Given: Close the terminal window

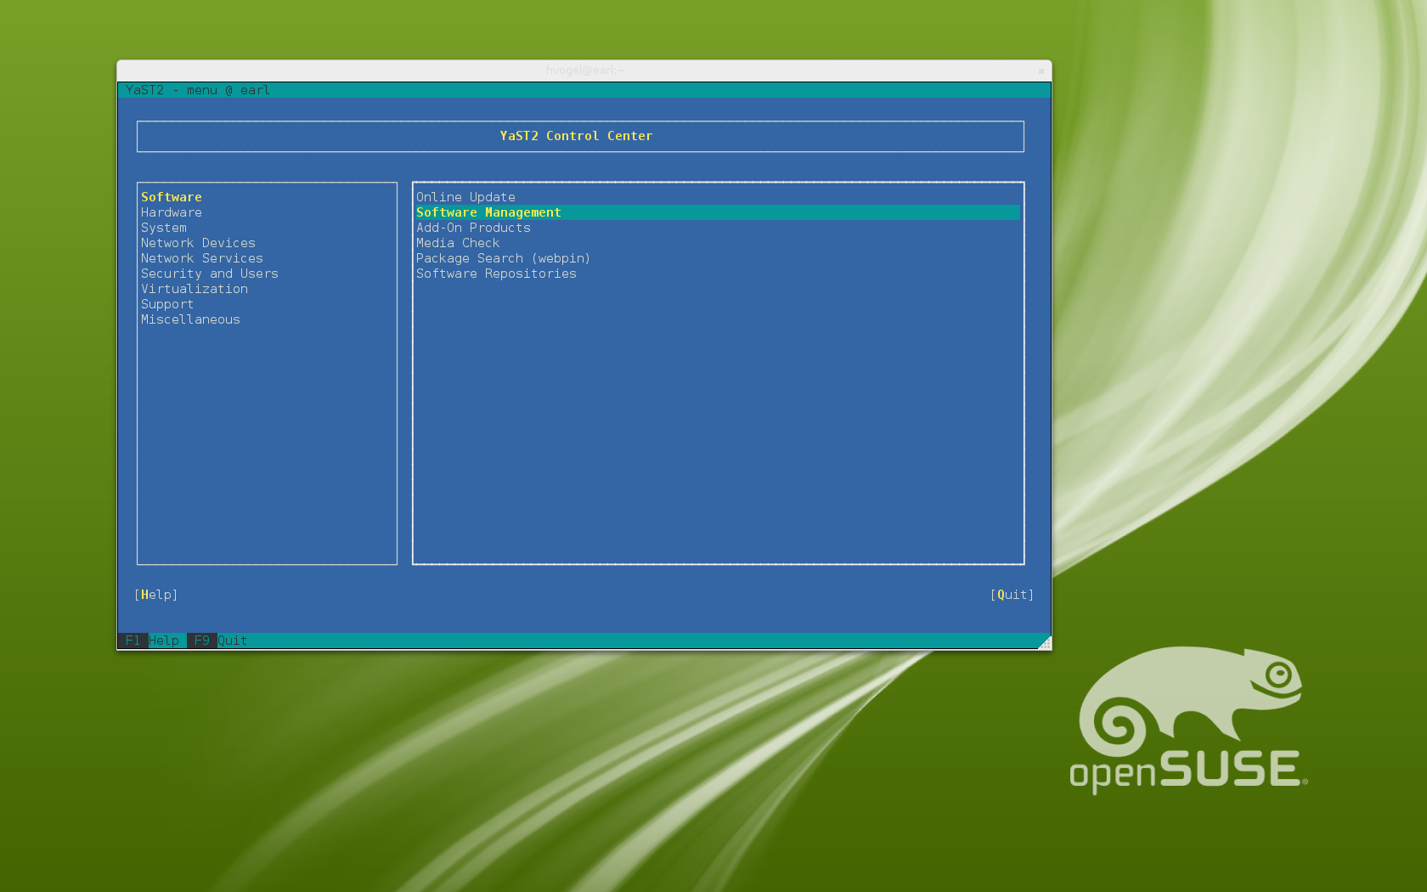Looking at the screenshot, I should coord(1041,71).
